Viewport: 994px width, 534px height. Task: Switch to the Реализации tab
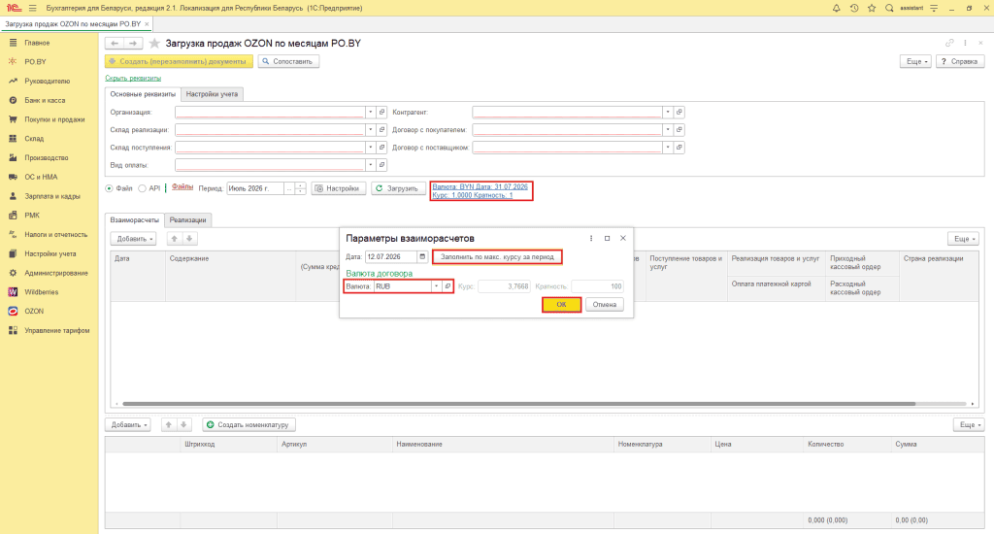(x=187, y=219)
